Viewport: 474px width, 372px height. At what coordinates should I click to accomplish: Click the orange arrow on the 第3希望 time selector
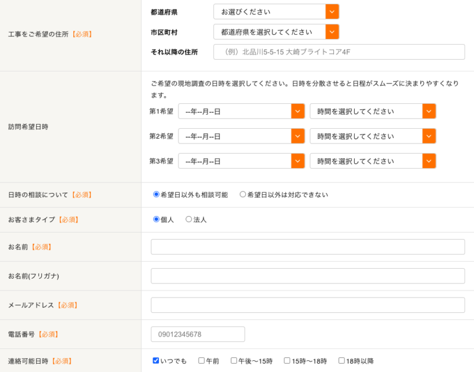point(430,161)
